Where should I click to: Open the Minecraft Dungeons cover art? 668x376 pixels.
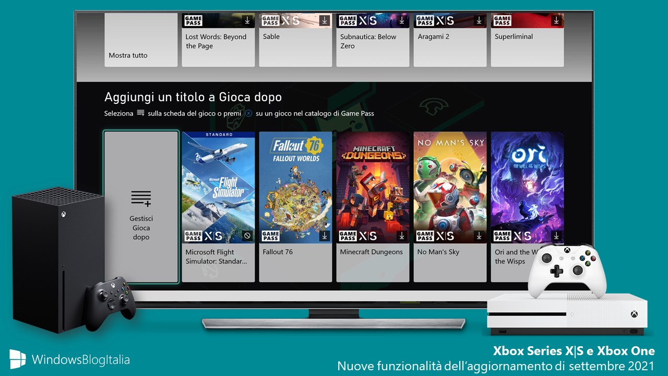(x=373, y=187)
